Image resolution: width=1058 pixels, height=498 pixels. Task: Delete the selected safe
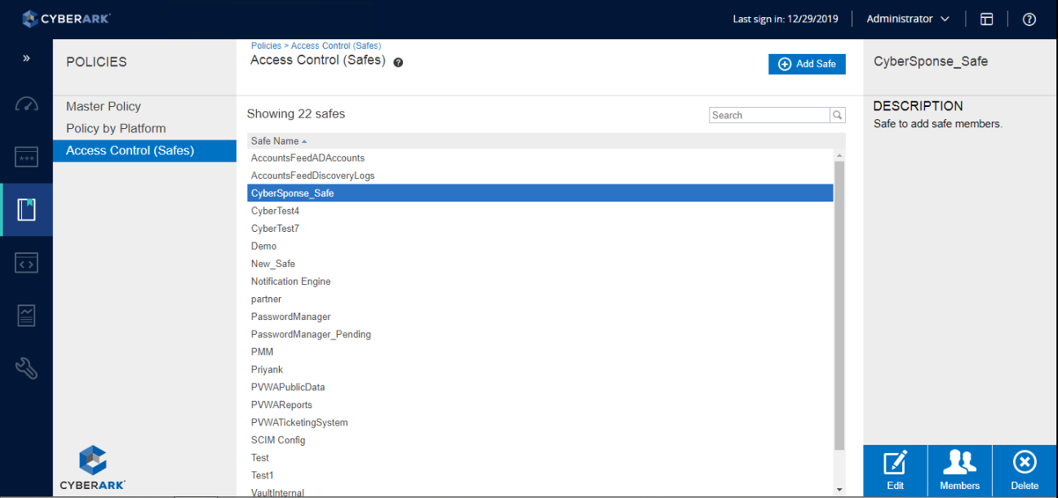[1025, 471]
